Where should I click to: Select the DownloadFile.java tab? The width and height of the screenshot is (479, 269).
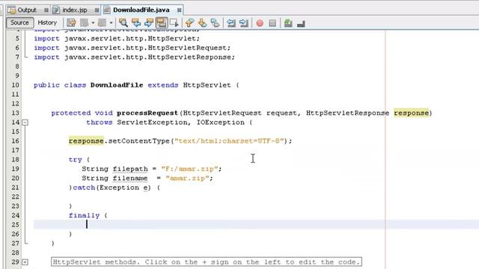tap(141, 10)
